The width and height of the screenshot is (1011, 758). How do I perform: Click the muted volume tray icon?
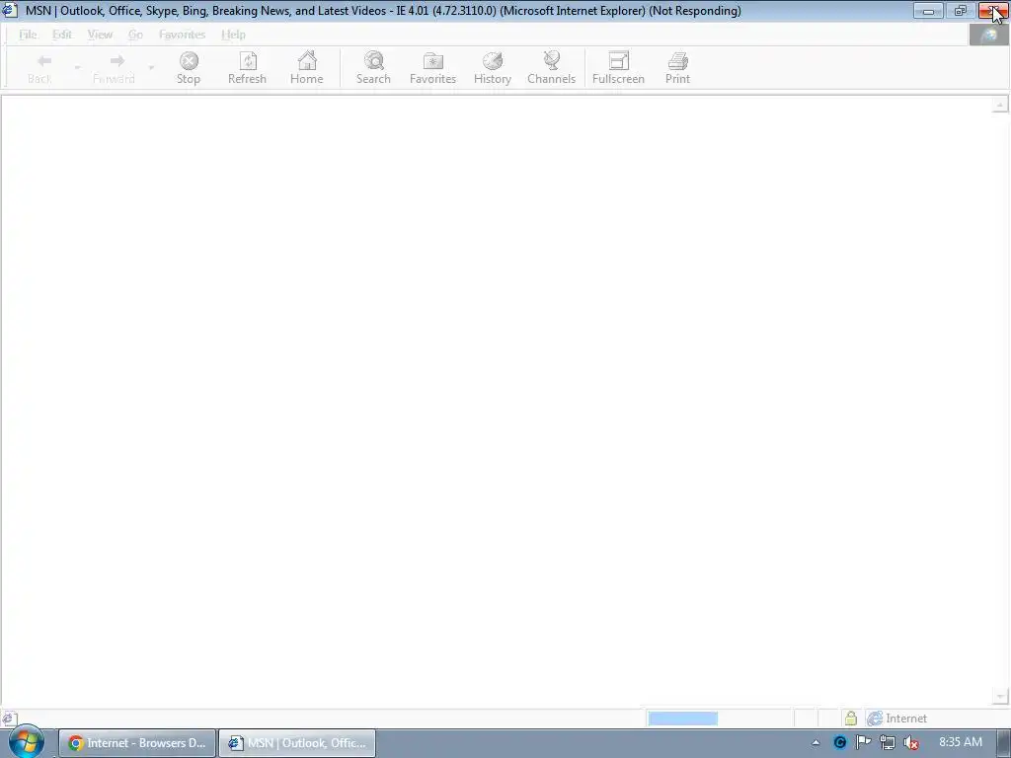point(911,742)
